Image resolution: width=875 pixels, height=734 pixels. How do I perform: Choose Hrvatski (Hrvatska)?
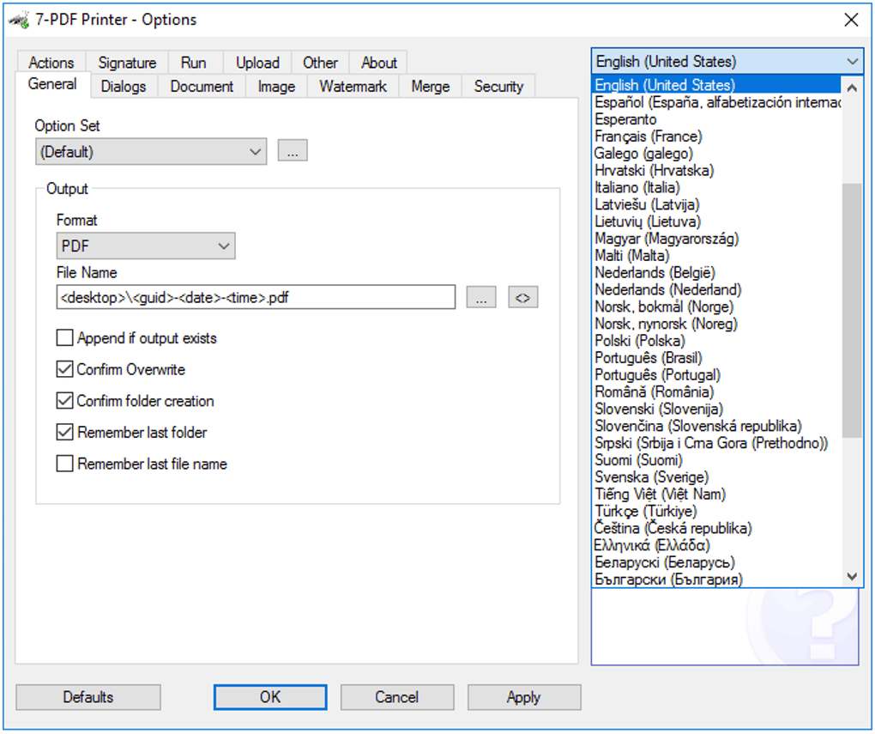(716, 170)
